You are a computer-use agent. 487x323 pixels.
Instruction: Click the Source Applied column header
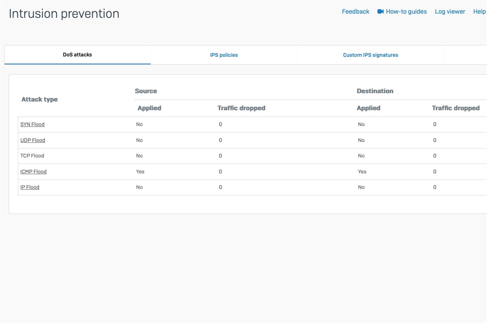coord(149,108)
